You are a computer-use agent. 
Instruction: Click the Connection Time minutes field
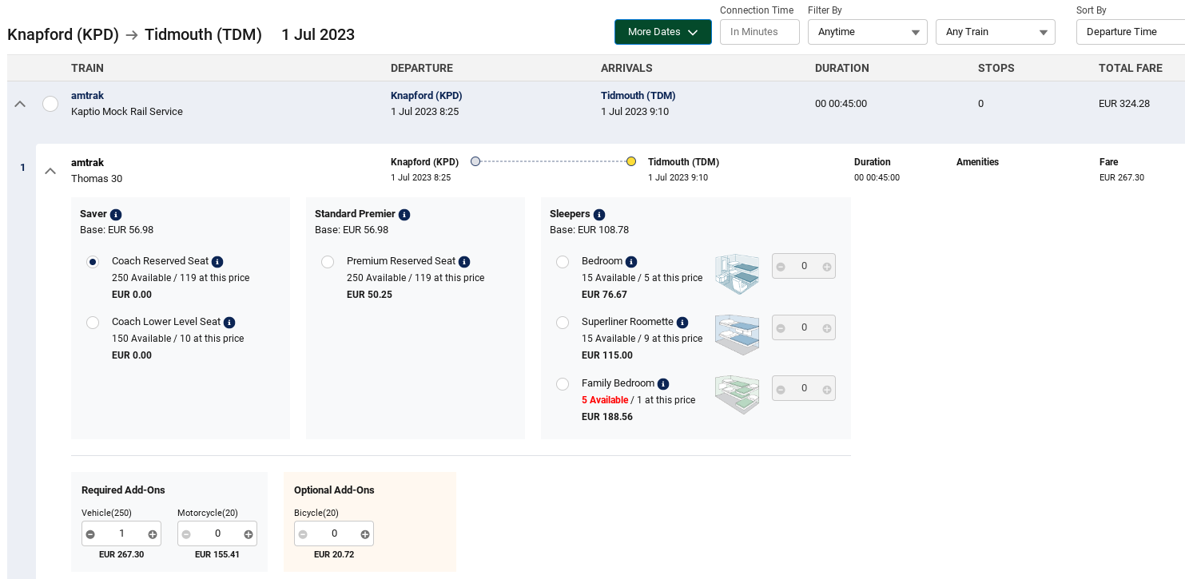(759, 32)
